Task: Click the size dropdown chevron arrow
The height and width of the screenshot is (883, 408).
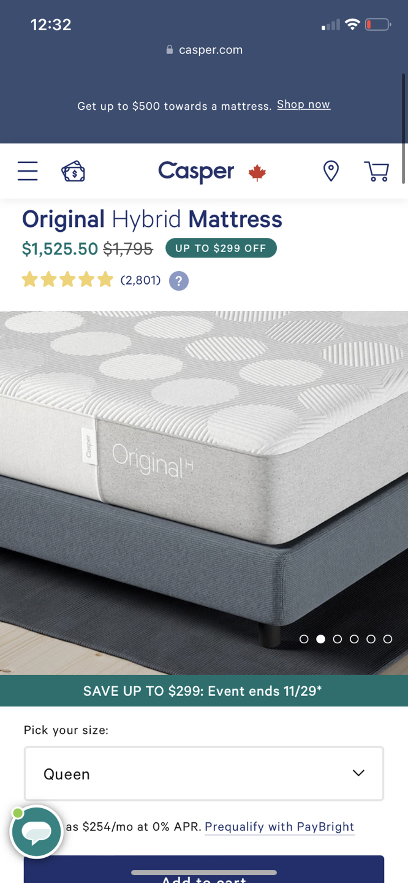Action: pos(358,773)
